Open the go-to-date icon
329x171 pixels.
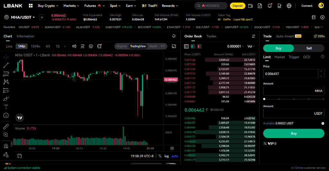point(19,156)
